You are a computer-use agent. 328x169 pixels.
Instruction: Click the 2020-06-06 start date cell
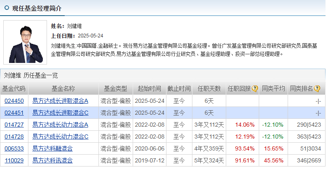pos(150,148)
